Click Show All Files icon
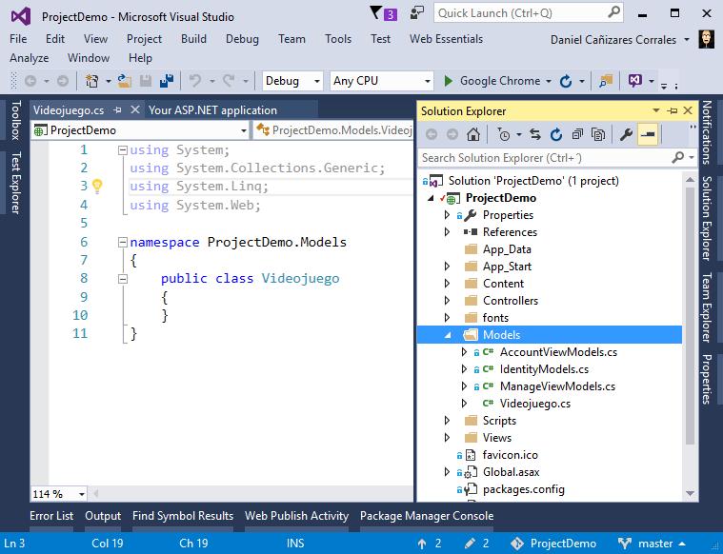The image size is (723, 554). (598, 134)
